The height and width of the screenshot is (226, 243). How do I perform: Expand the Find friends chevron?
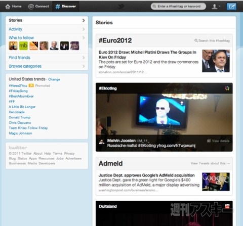click(84, 58)
